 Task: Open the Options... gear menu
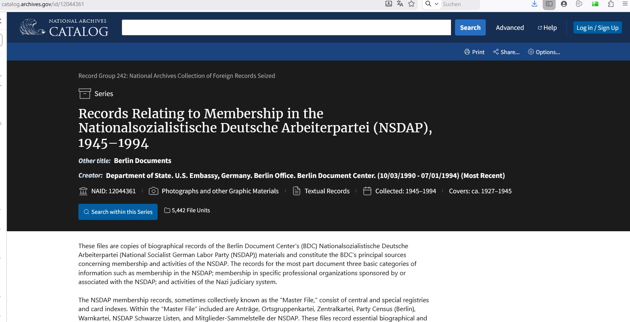[x=544, y=52]
